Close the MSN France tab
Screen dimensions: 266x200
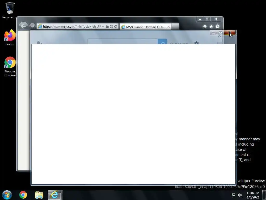point(168,27)
